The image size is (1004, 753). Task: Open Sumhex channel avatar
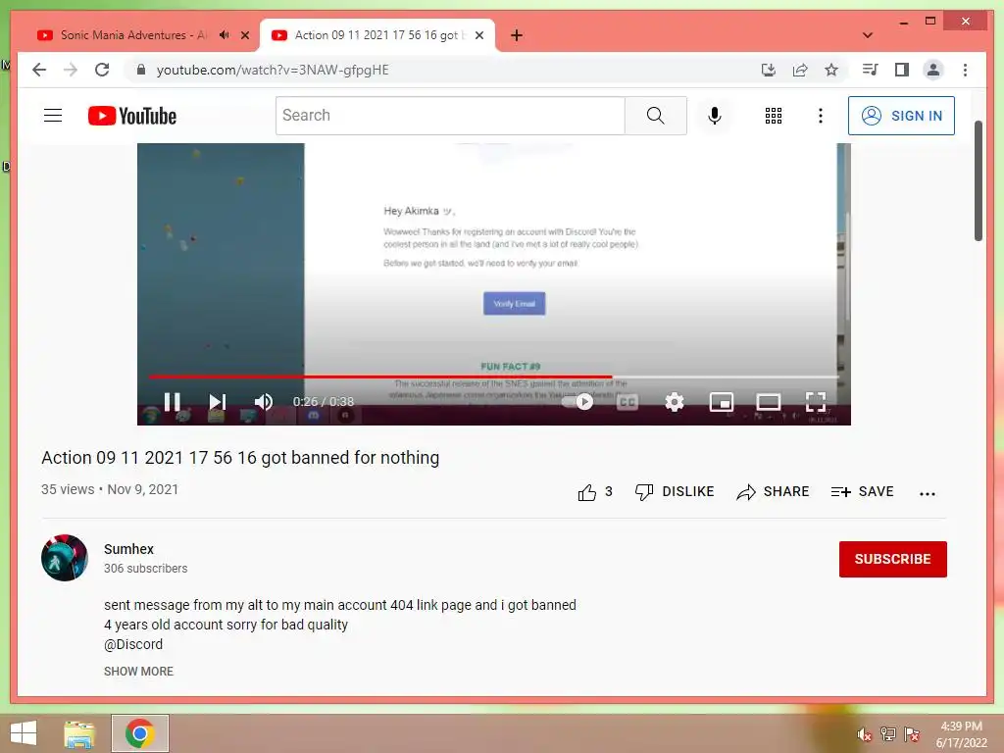65,558
